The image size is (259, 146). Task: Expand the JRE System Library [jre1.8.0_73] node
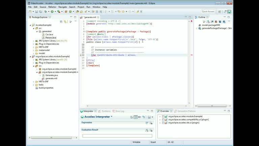[34, 41]
